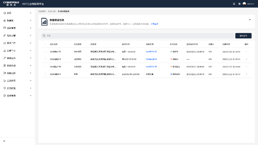Image resolution: width=258 pixels, height=145 pixels.
Task: Click the home icon at top of sidebar
Action: (5, 13)
